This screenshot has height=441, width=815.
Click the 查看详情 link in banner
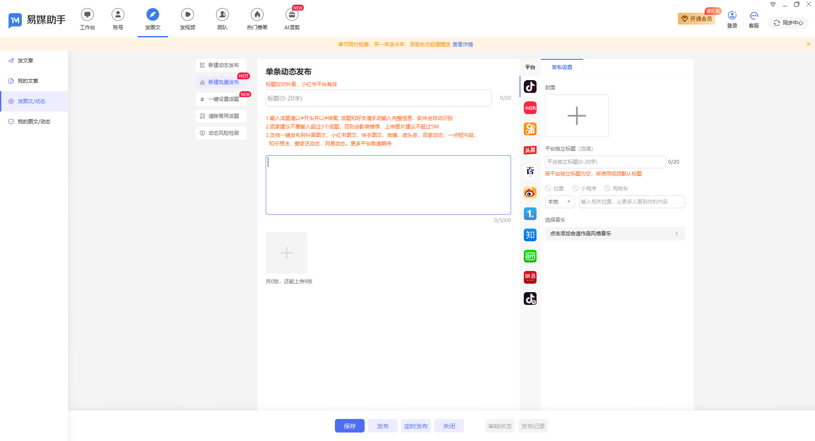click(x=462, y=45)
